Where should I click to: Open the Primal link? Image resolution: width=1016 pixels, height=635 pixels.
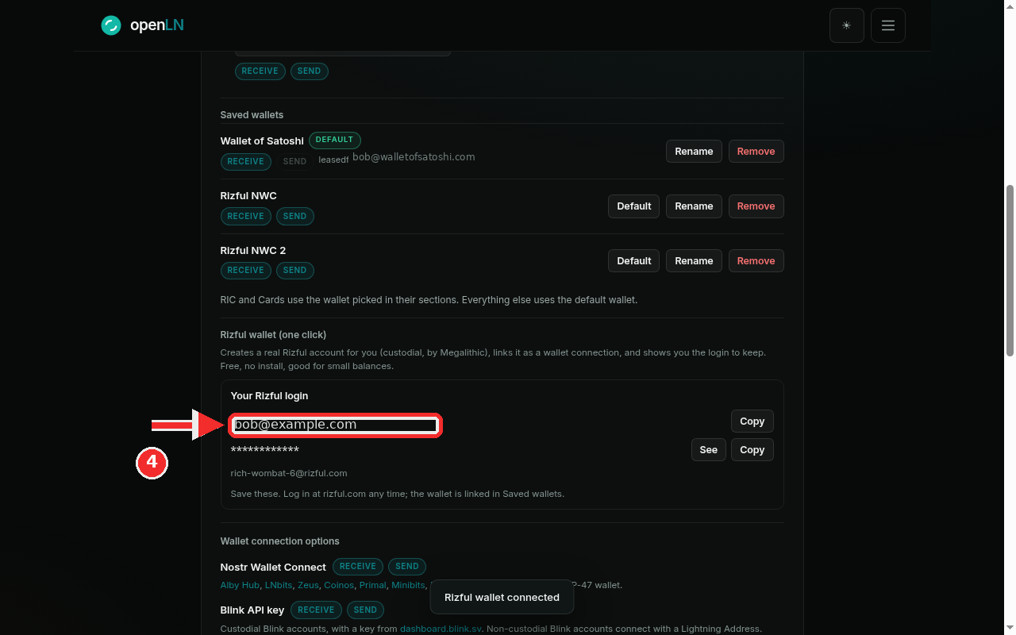point(372,585)
